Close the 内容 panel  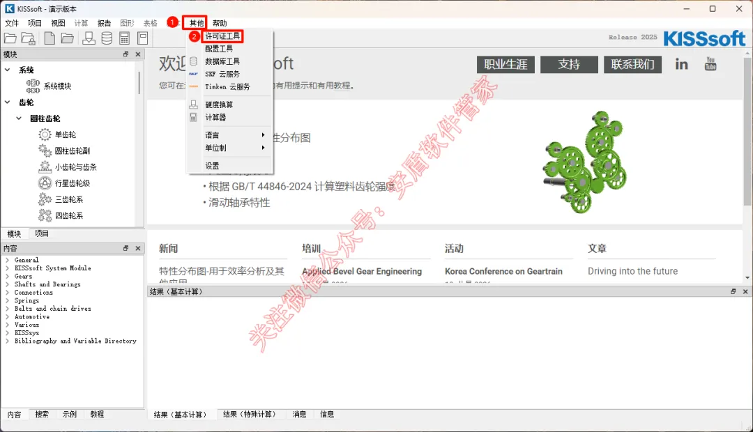(138, 248)
